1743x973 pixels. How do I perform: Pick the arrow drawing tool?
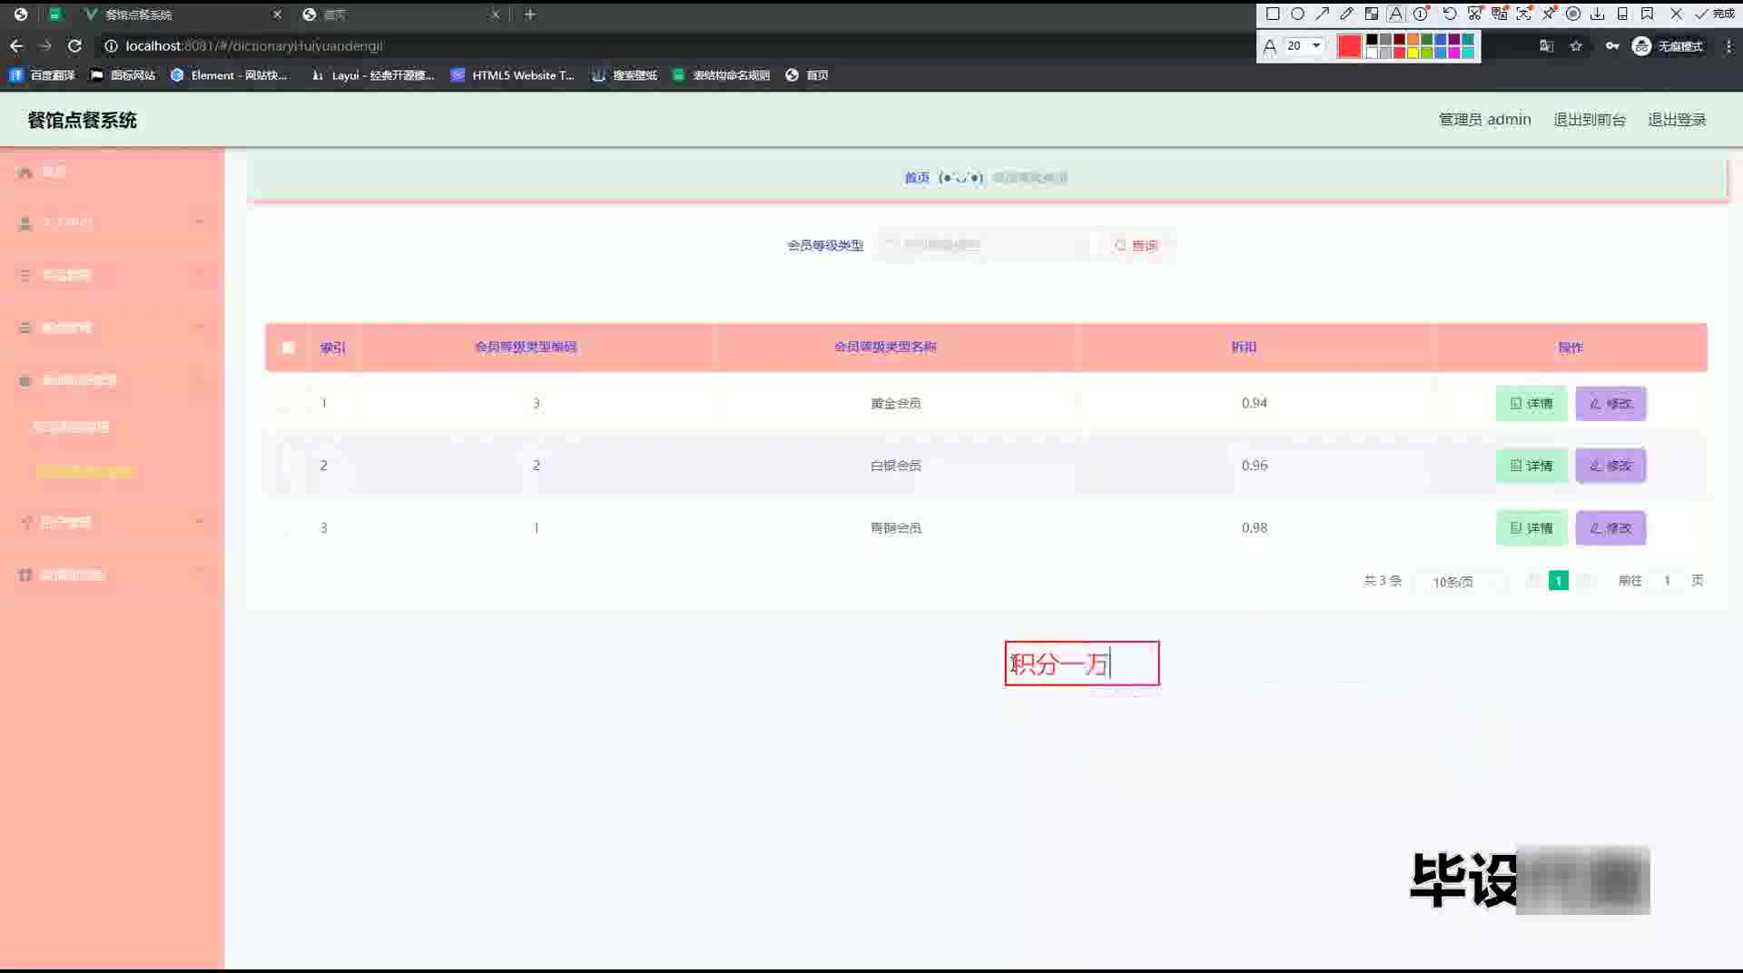(1322, 14)
